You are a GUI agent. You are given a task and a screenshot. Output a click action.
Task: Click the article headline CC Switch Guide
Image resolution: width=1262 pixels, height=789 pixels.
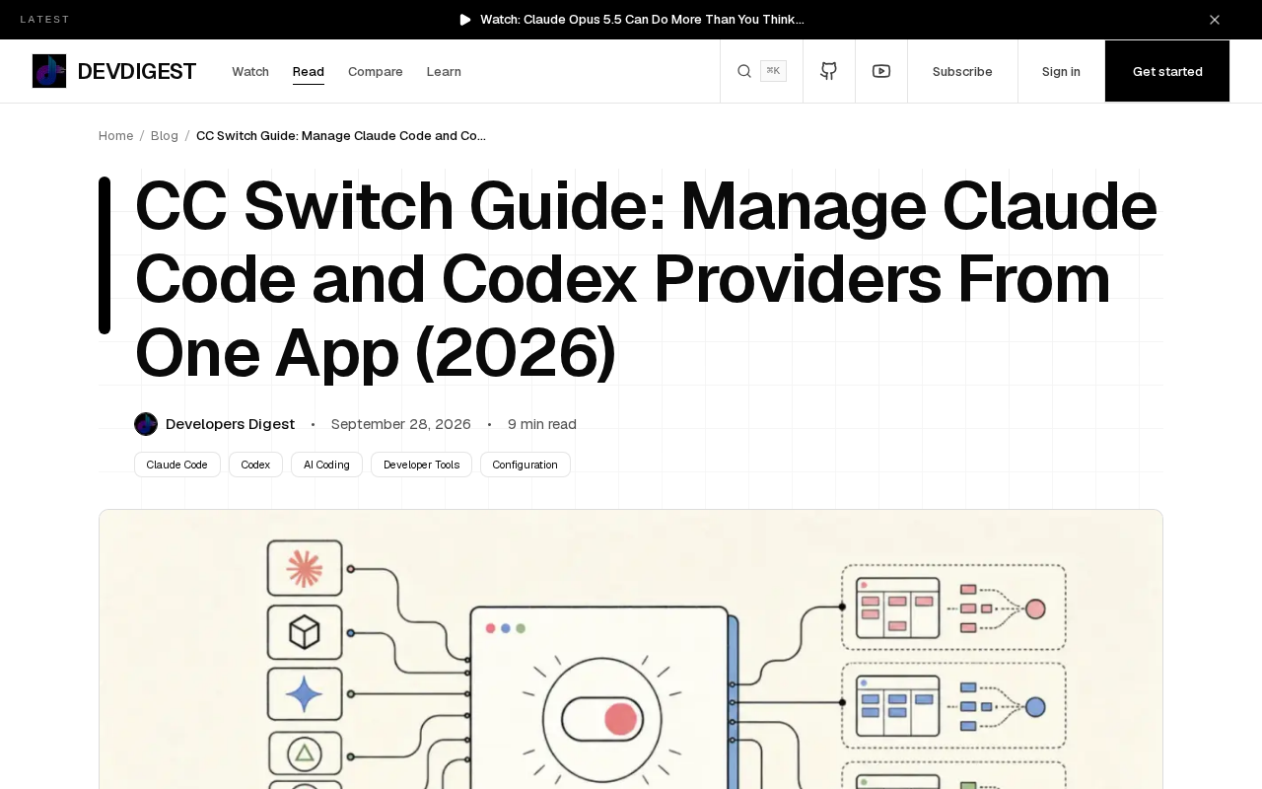pos(646,279)
